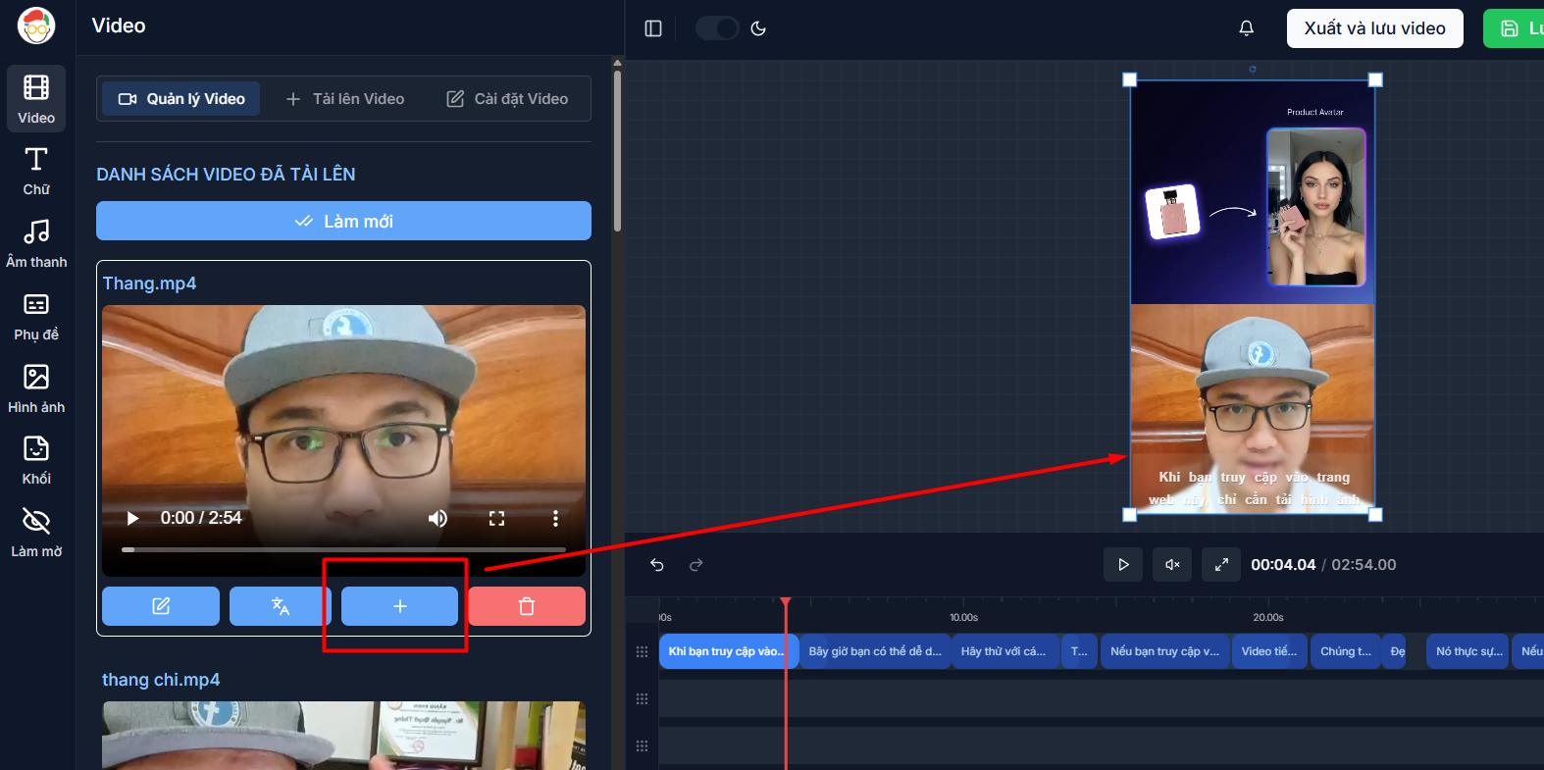Switch to Cài đặt Video tab

tap(507, 99)
